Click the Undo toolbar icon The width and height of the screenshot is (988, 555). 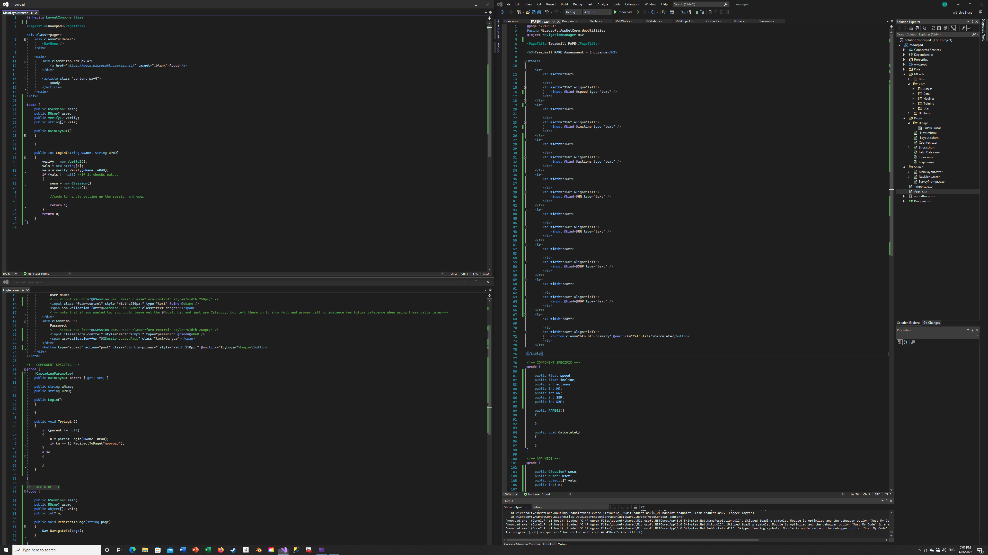(x=547, y=12)
